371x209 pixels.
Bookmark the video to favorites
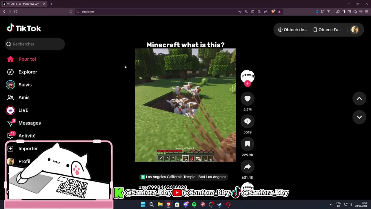pos(248,144)
